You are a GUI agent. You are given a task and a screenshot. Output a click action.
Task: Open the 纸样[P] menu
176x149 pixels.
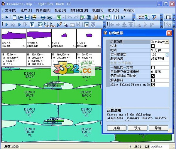(26, 10)
